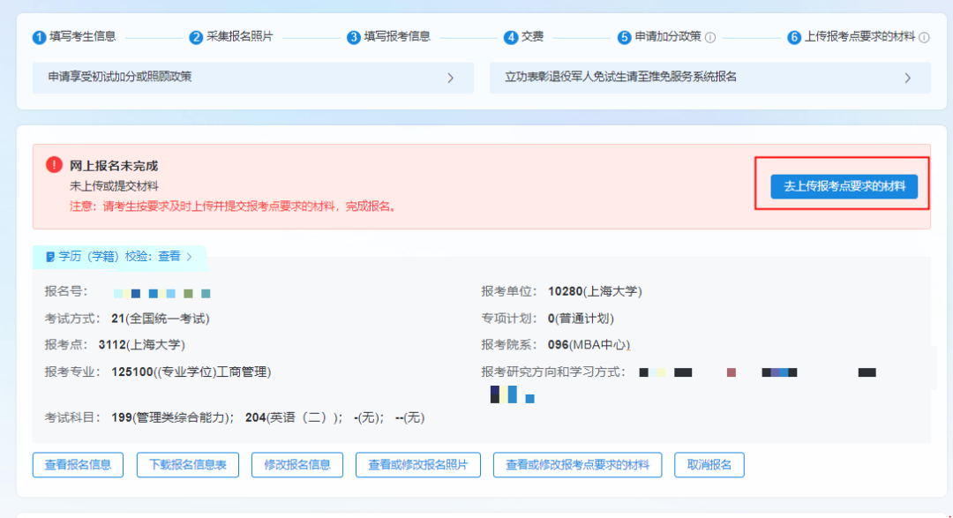
Task: Click step 5 circle for 申请加分政策
Action: pyautogui.click(x=624, y=38)
